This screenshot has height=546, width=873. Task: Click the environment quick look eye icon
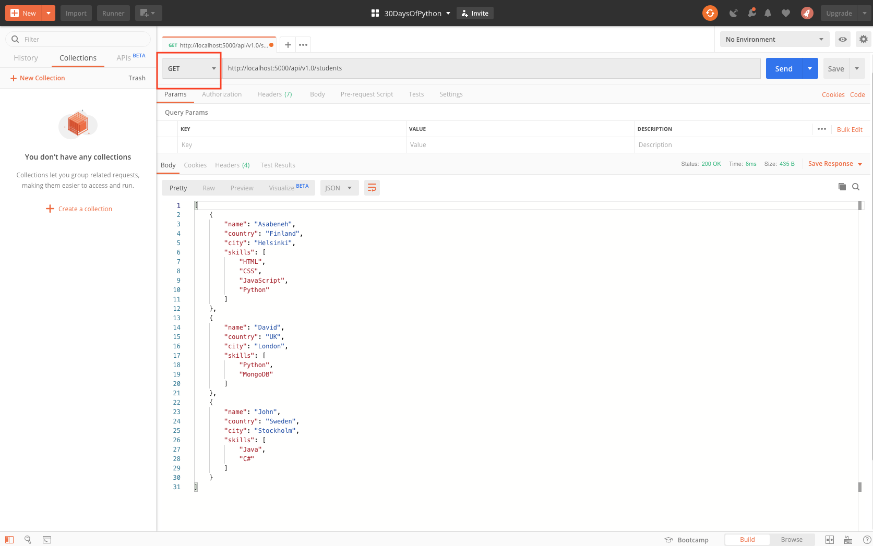coord(843,39)
